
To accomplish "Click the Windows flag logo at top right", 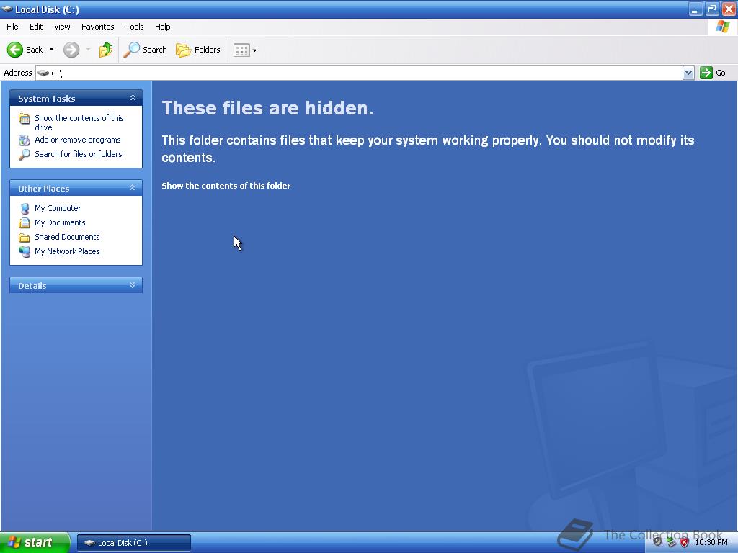I will pos(722,27).
